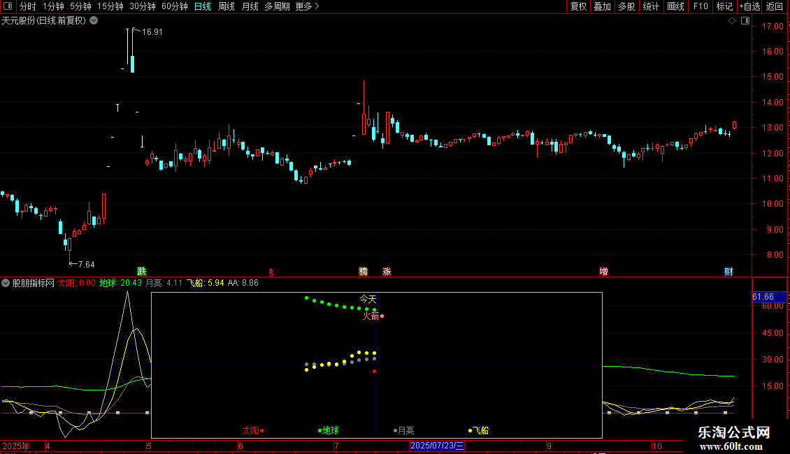Click the panel layout icon at top-left
This screenshot has height=454, width=790.
[8, 6]
